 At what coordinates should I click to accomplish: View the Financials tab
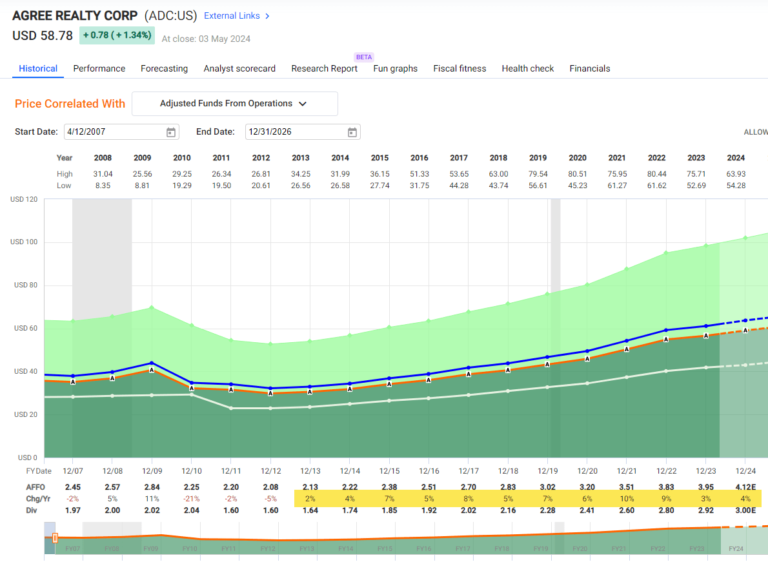point(589,68)
